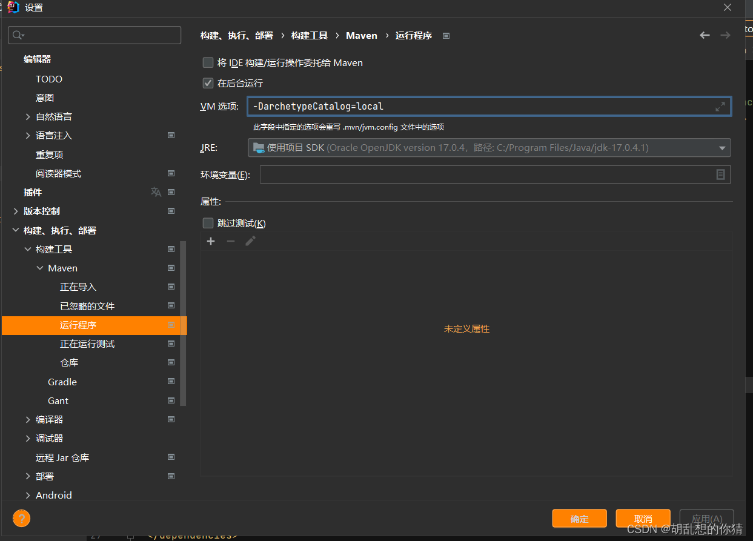Click inside the 环境变量 input field
This screenshot has width=753, height=541.
(485, 174)
